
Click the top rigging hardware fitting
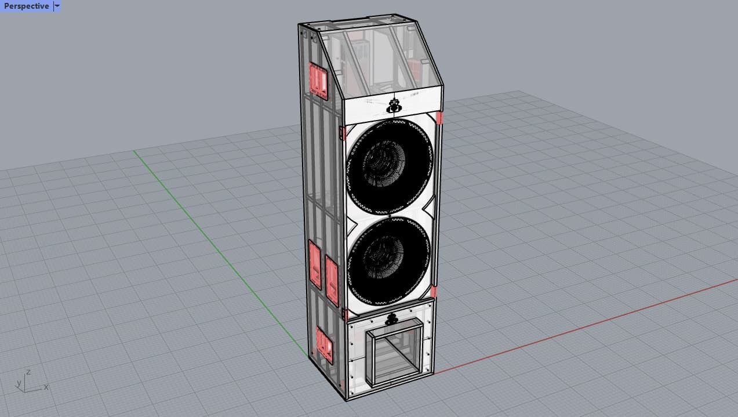tap(393, 104)
